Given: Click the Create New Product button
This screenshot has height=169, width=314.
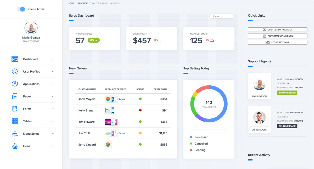Looking at the screenshot, I should [x=277, y=30].
